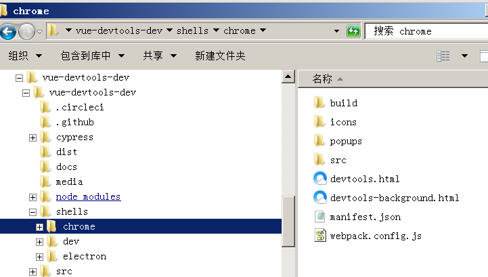This screenshot has height=277, width=488.
Task: Focus the 搜索 chrome search box
Action: click(426, 31)
